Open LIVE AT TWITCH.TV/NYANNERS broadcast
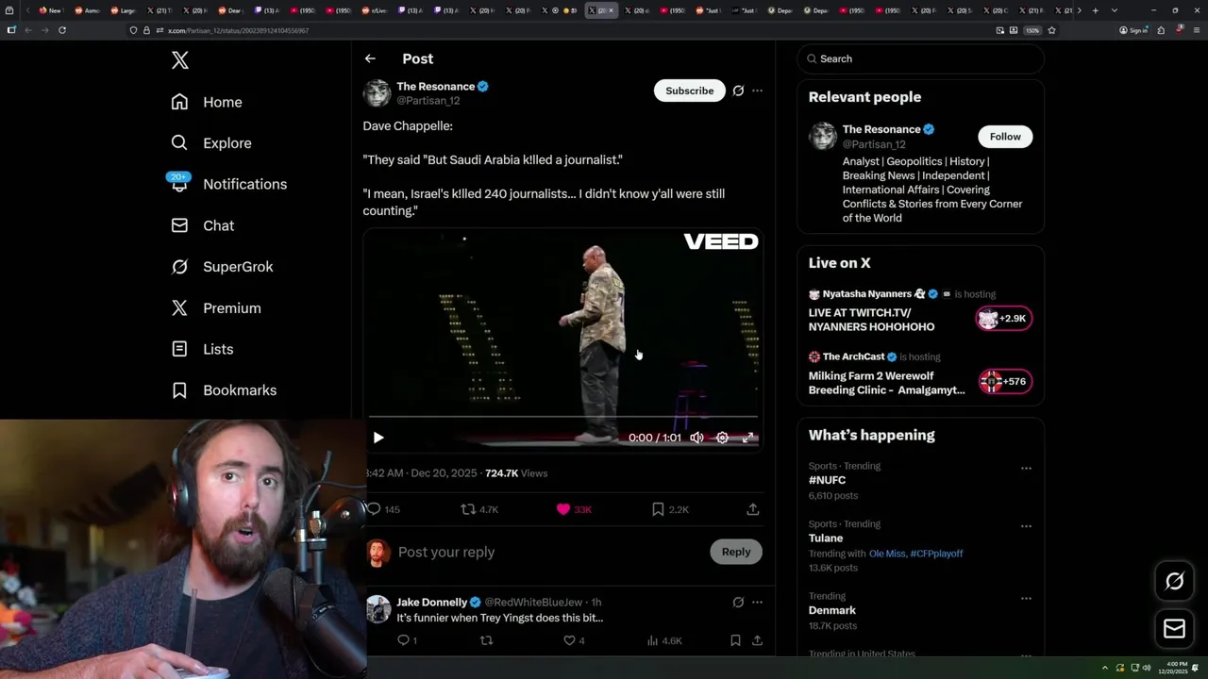This screenshot has height=679, width=1208. pyautogui.click(x=871, y=320)
